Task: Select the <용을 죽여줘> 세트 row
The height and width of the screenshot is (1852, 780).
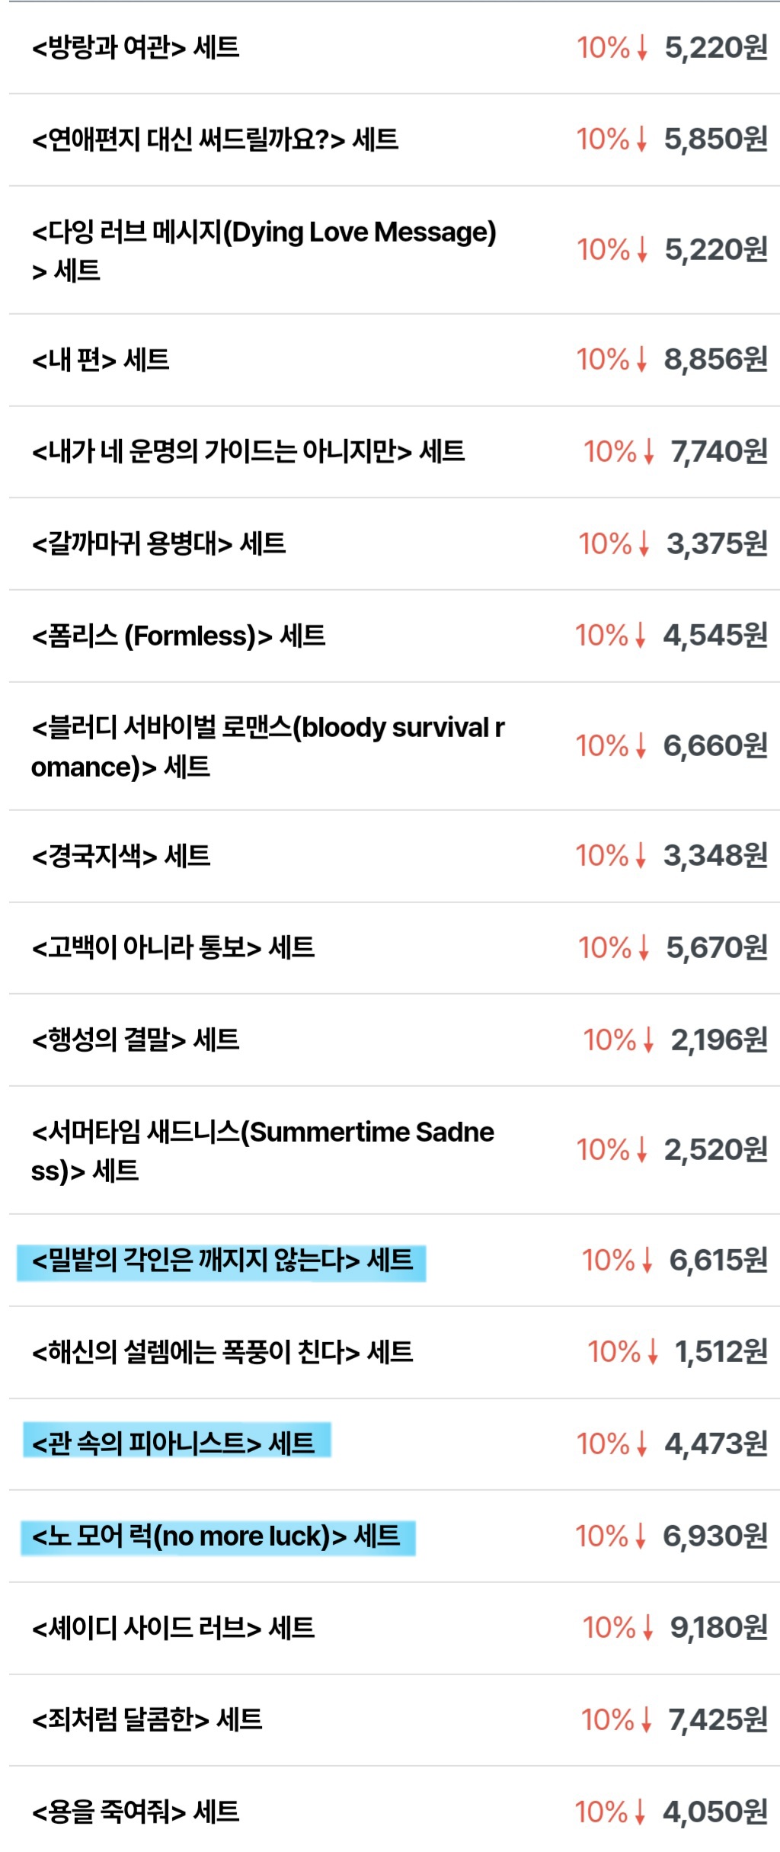Action: click(136, 1812)
